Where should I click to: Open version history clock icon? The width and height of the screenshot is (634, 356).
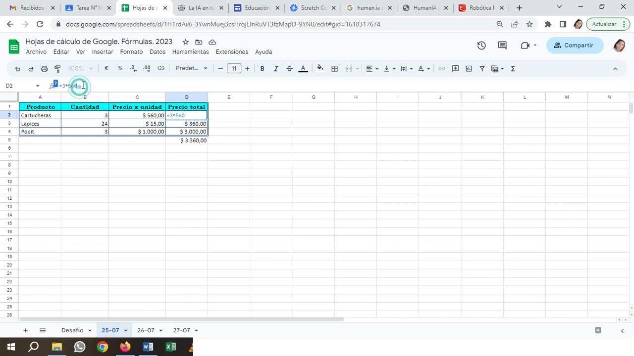point(481,45)
